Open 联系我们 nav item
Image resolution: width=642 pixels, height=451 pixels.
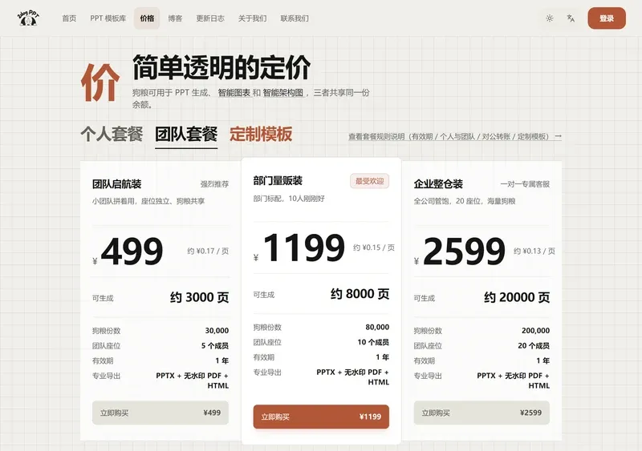[x=295, y=18]
